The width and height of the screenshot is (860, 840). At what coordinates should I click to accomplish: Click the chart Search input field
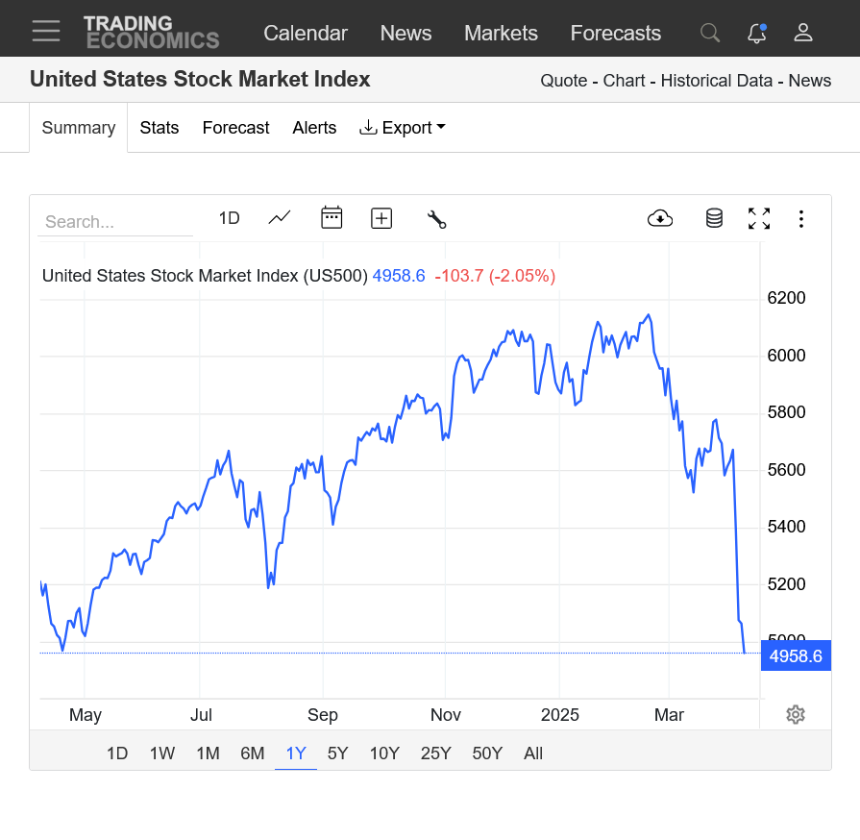(x=115, y=222)
